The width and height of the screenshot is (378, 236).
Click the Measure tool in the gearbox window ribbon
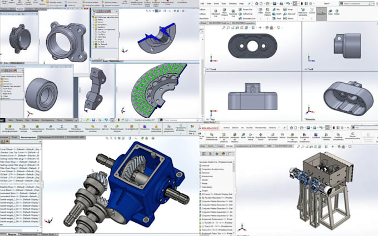(51, 128)
